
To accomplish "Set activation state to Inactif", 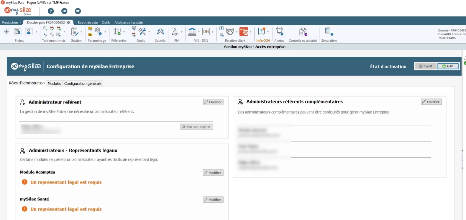I will click(426, 66).
